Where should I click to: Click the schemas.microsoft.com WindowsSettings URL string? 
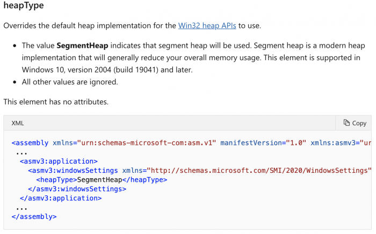(259, 170)
